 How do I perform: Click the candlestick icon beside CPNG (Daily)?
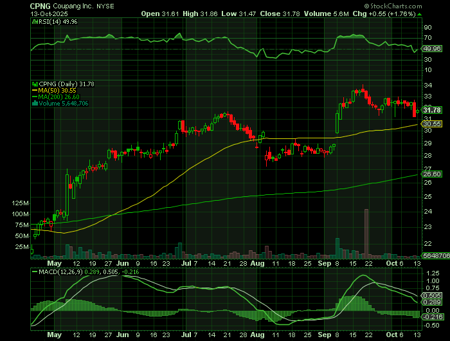[x=35, y=84]
